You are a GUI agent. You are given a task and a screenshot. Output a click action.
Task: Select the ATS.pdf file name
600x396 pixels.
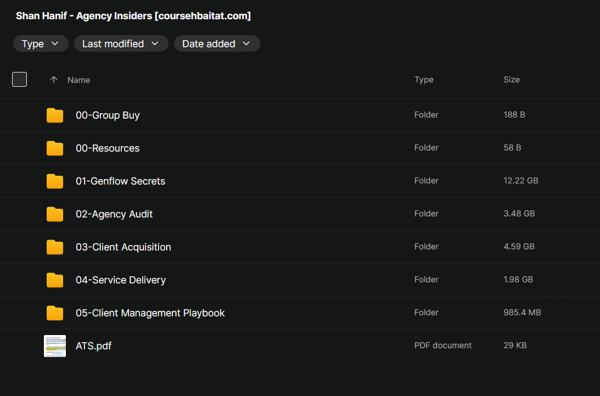tap(93, 346)
